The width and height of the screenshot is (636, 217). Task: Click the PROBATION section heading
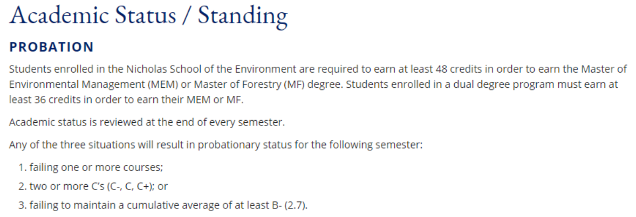[51, 47]
